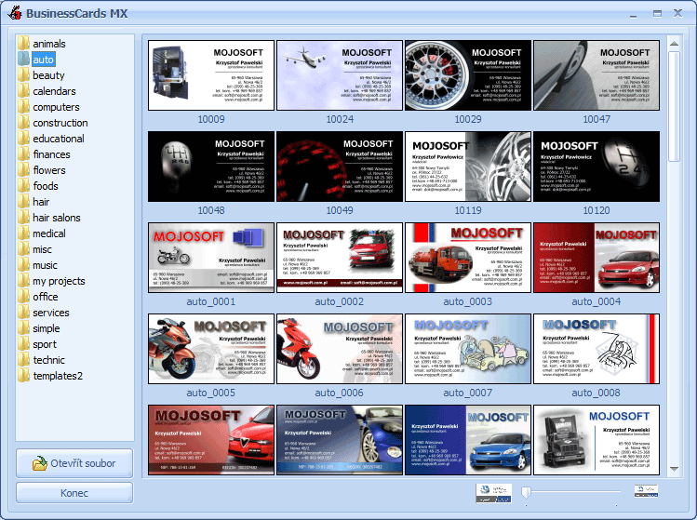The height and width of the screenshot is (520, 697).
Task: Open the computers folder
Action: click(x=56, y=107)
